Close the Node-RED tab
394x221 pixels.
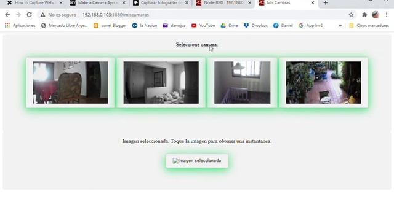point(249,3)
